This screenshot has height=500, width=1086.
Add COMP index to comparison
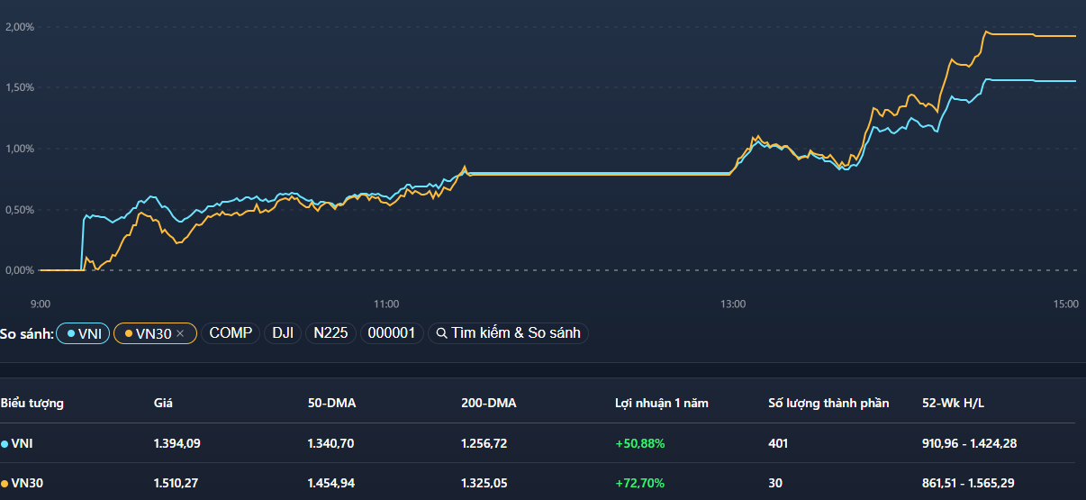231,333
